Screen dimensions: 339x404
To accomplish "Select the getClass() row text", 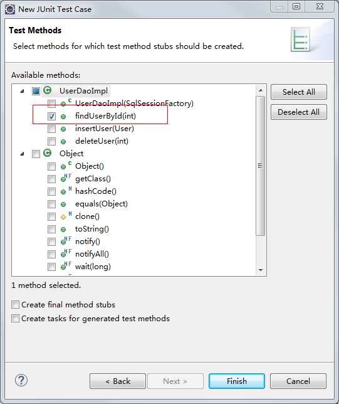I will pos(93,179).
